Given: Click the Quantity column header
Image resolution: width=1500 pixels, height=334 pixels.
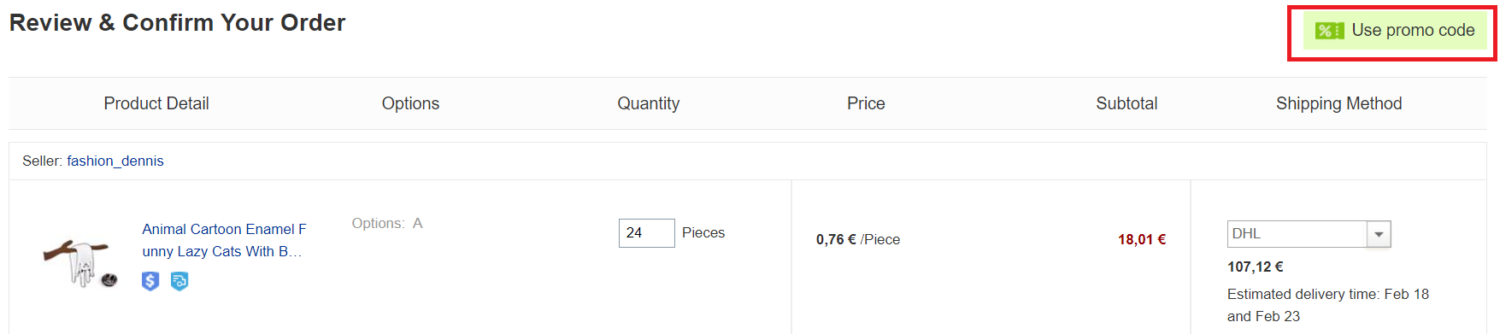Looking at the screenshot, I should coord(649,103).
